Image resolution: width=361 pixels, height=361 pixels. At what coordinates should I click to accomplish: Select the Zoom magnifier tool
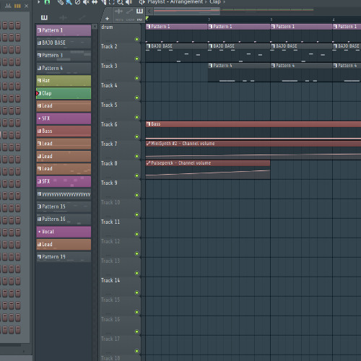[x=120, y=2]
